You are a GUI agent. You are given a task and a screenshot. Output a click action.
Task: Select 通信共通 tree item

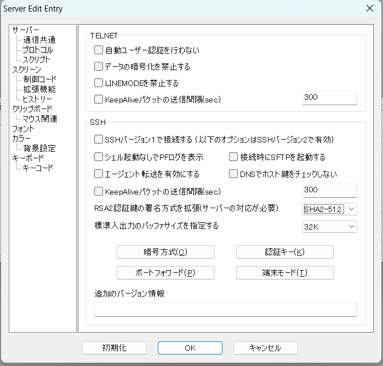[39, 40]
